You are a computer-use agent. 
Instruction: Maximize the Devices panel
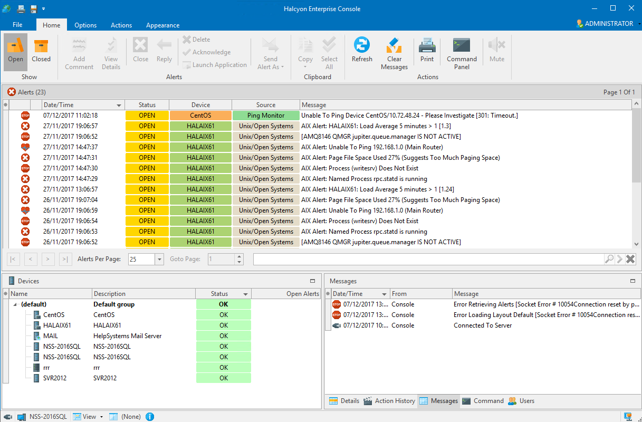coord(312,281)
